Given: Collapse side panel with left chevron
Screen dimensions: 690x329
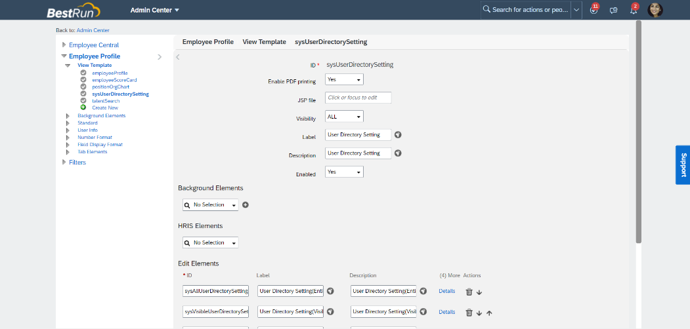Looking at the screenshot, I should [x=178, y=56].
